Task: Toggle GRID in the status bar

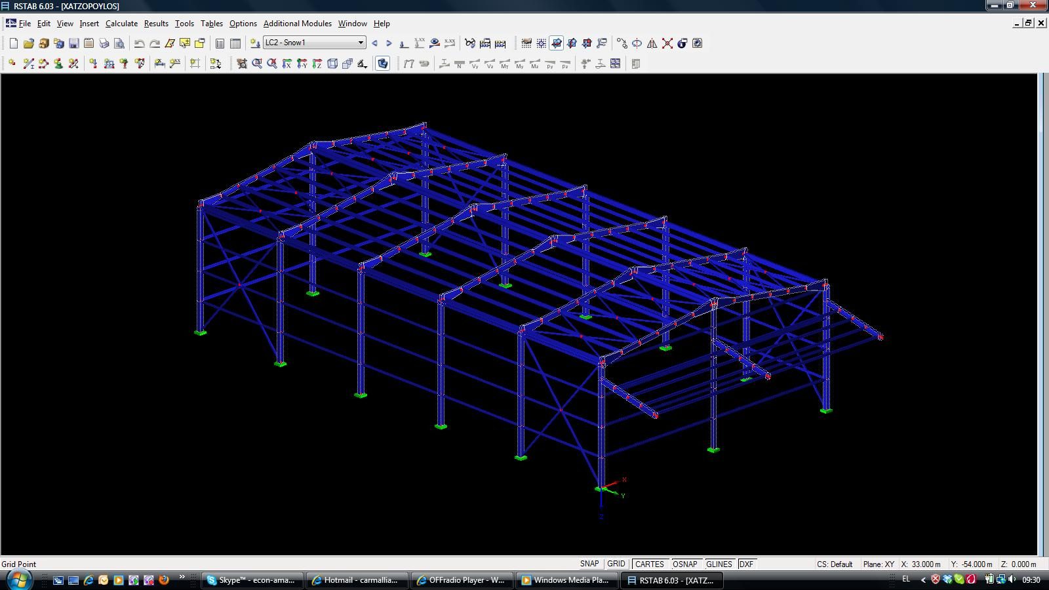Action: pyautogui.click(x=616, y=564)
